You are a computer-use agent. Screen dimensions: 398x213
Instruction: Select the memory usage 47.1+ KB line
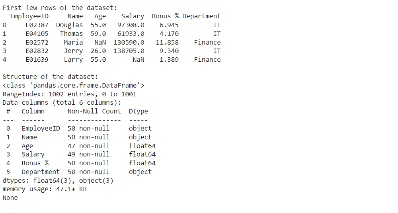pos(45,189)
